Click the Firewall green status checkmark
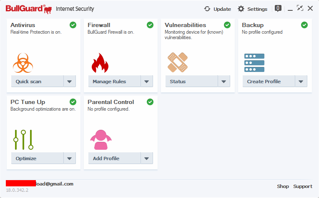 click(x=150, y=25)
